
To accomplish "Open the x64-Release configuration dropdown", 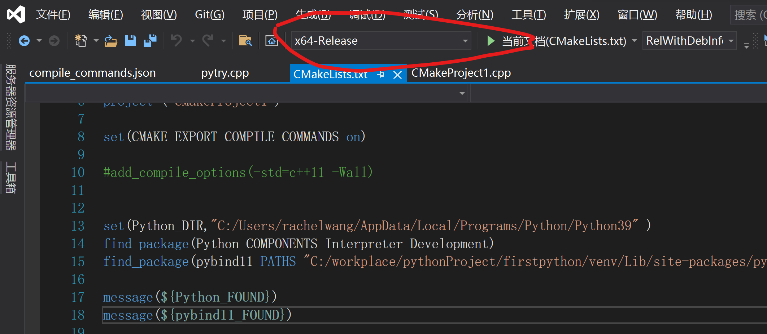I will 381,41.
